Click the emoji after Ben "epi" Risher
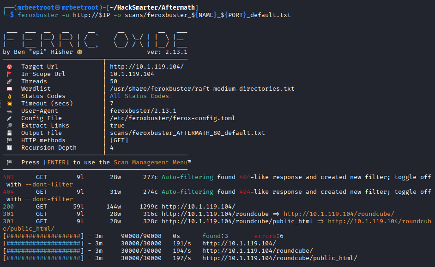 pyautogui.click(x=79, y=52)
